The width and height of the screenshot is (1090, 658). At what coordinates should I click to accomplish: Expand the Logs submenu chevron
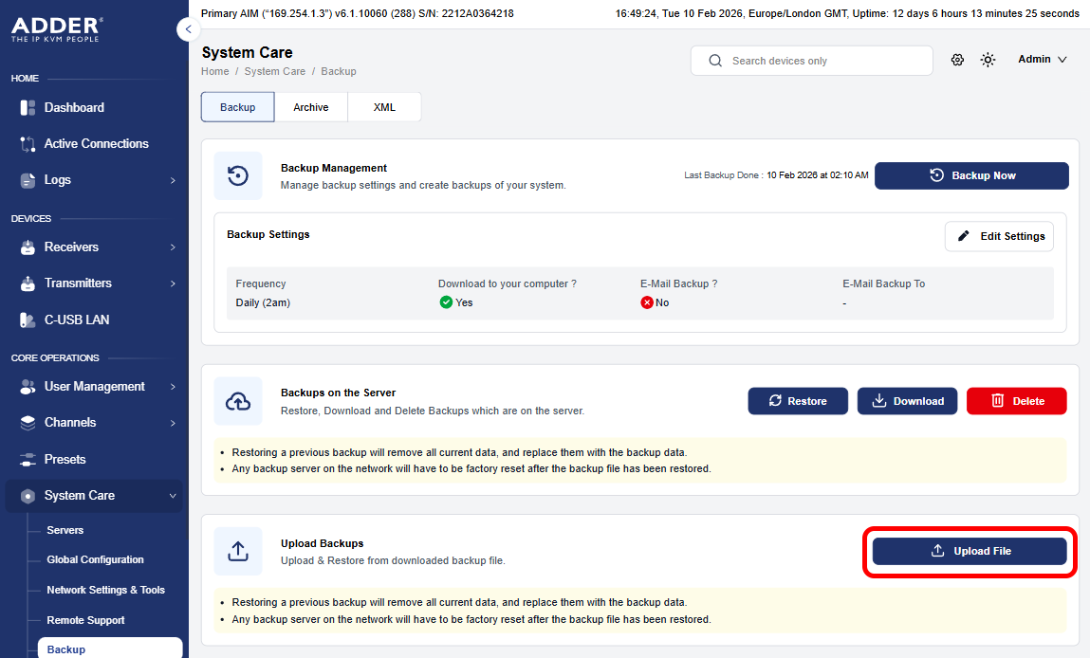tap(173, 181)
